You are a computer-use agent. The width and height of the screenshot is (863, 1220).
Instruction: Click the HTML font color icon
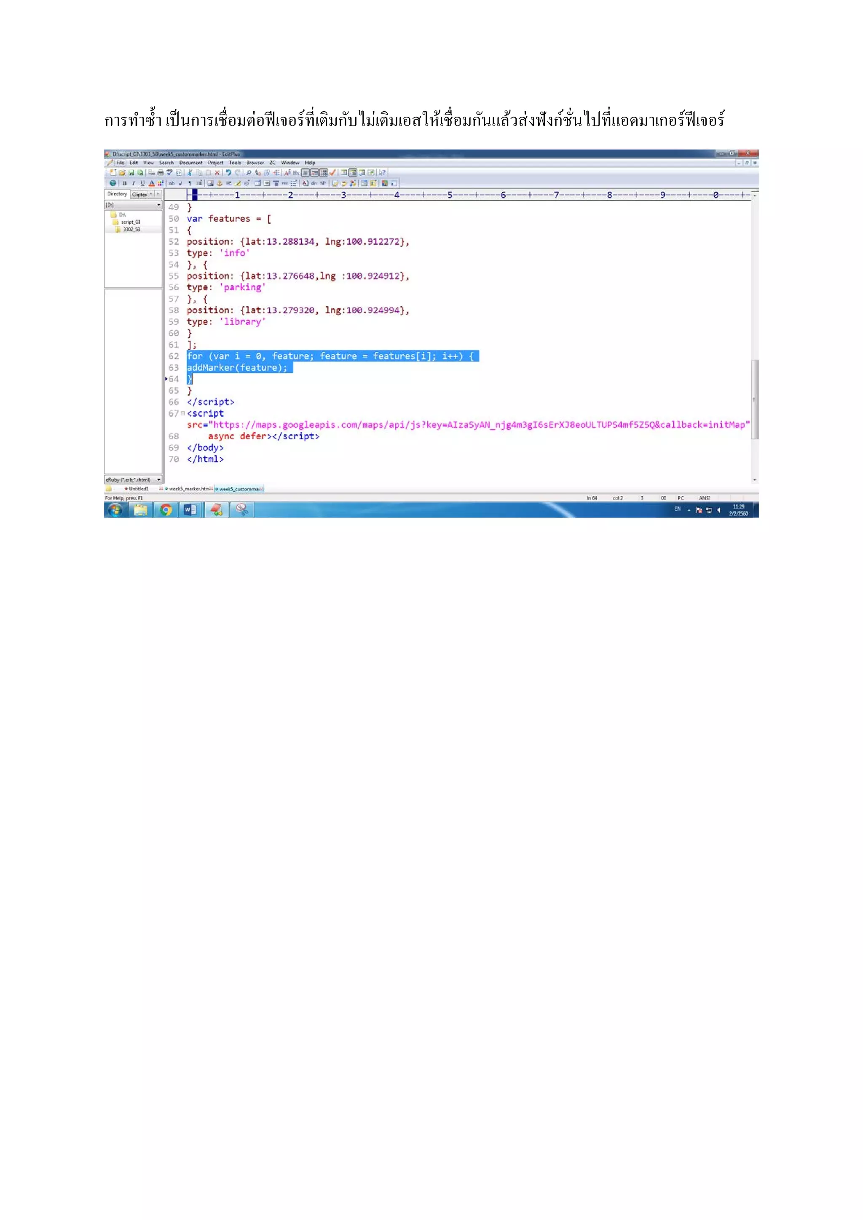click(151, 183)
